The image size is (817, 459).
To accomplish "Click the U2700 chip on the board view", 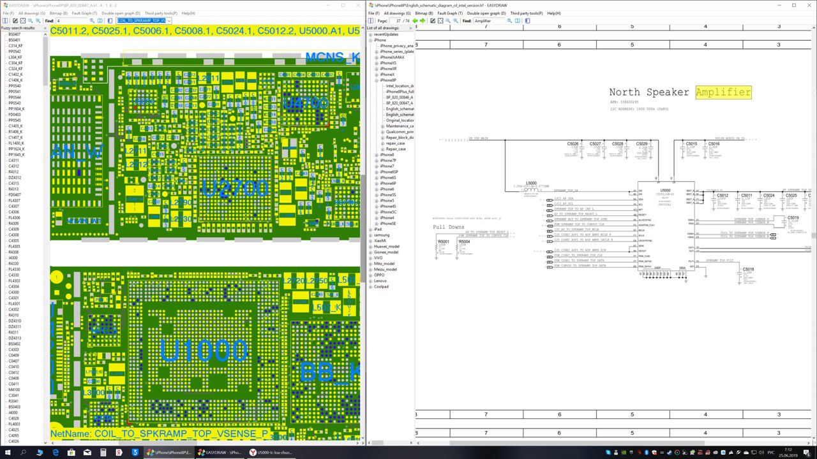I will point(235,188).
